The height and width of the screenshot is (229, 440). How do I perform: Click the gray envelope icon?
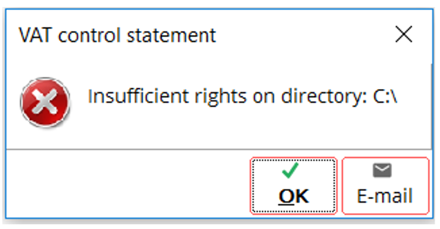coord(382,170)
